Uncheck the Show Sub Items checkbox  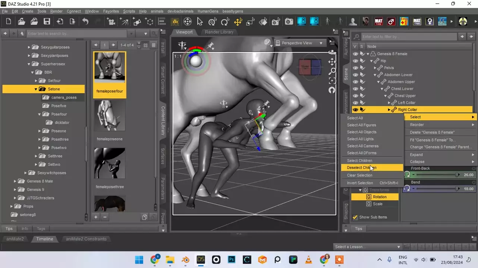(355, 217)
